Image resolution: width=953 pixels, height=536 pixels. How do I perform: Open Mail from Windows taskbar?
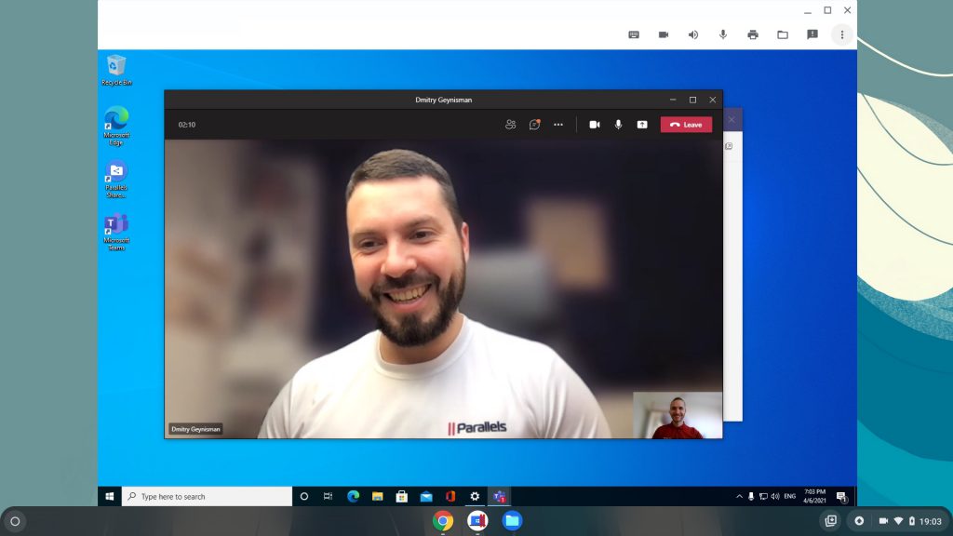click(426, 497)
